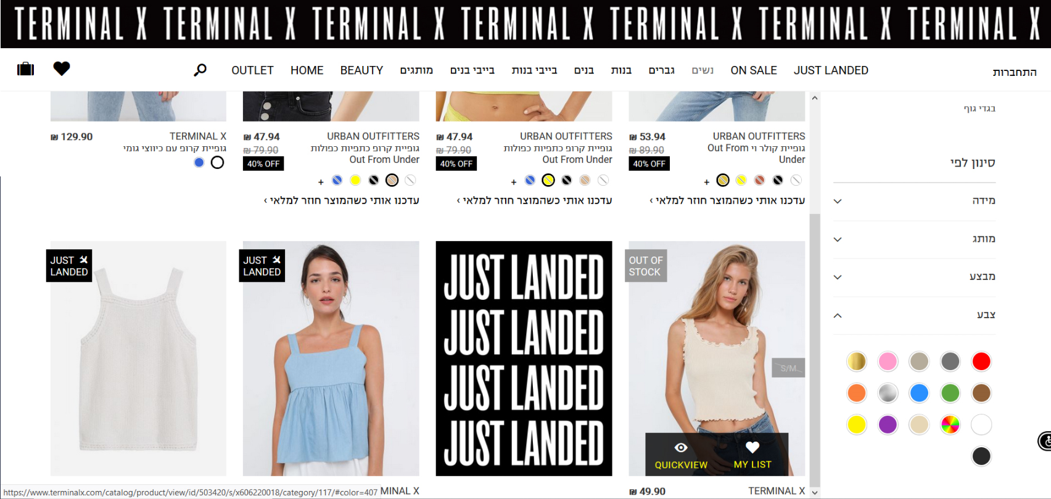The width and height of the screenshot is (1051, 499).
Task: Collapse the צבע color filter
Action: tap(915, 315)
